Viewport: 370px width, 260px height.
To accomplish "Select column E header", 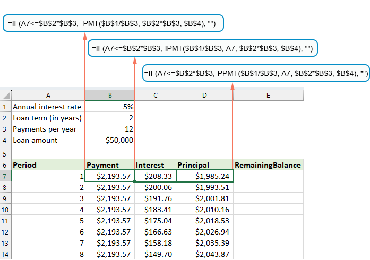I will tap(268, 96).
